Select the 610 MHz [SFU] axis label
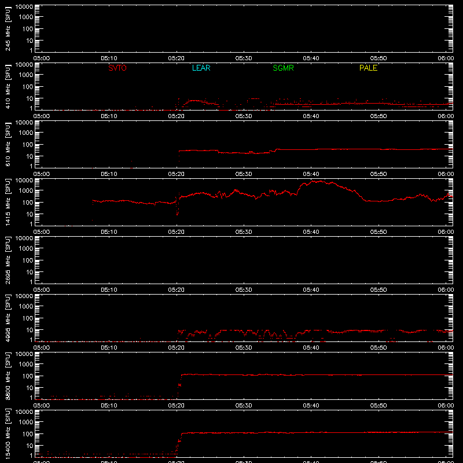 [x=8, y=145]
